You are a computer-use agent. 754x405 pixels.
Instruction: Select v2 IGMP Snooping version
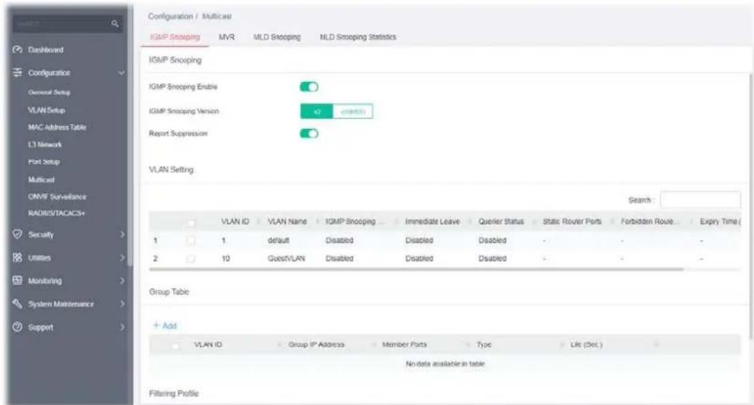tap(317, 112)
